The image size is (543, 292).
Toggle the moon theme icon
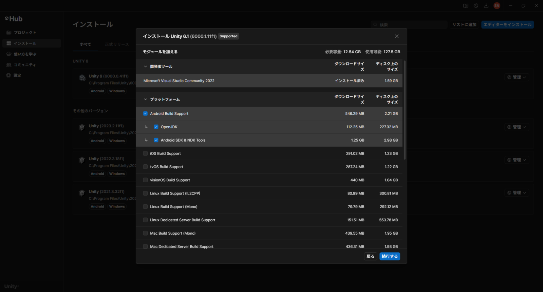(x=476, y=6)
